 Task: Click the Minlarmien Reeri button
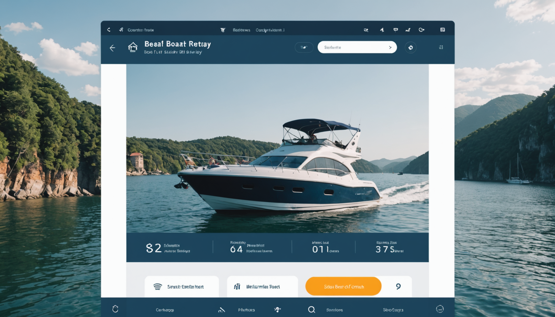point(262,287)
